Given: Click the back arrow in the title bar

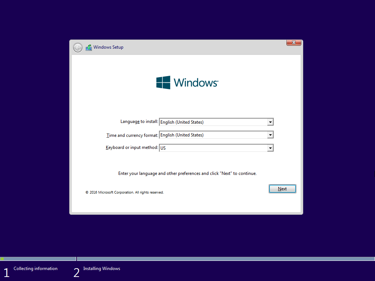Looking at the screenshot, I should [78, 48].
